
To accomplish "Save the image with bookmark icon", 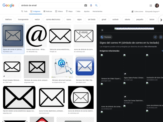I will coord(161,37).
